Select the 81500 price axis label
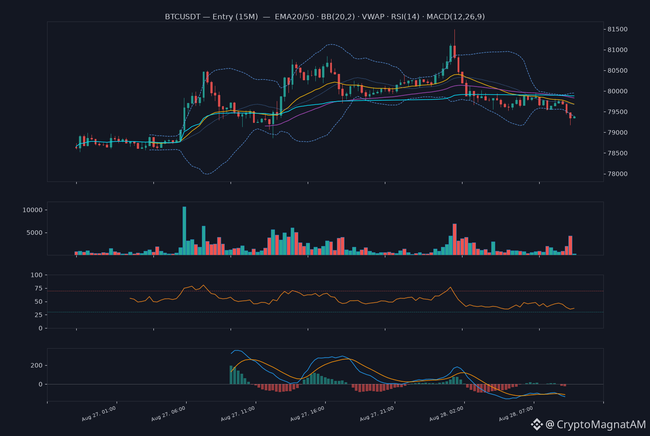 coord(618,29)
